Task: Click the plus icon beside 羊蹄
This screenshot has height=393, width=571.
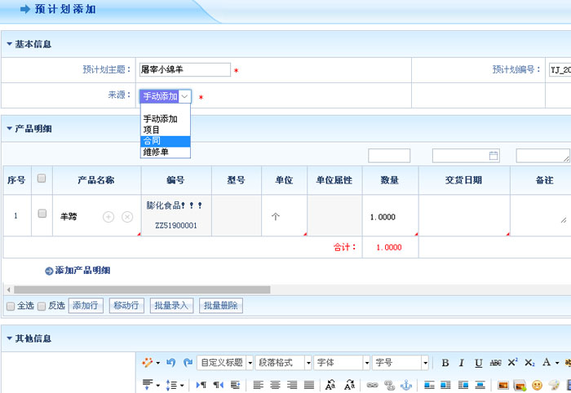Action: click(x=108, y=216)
